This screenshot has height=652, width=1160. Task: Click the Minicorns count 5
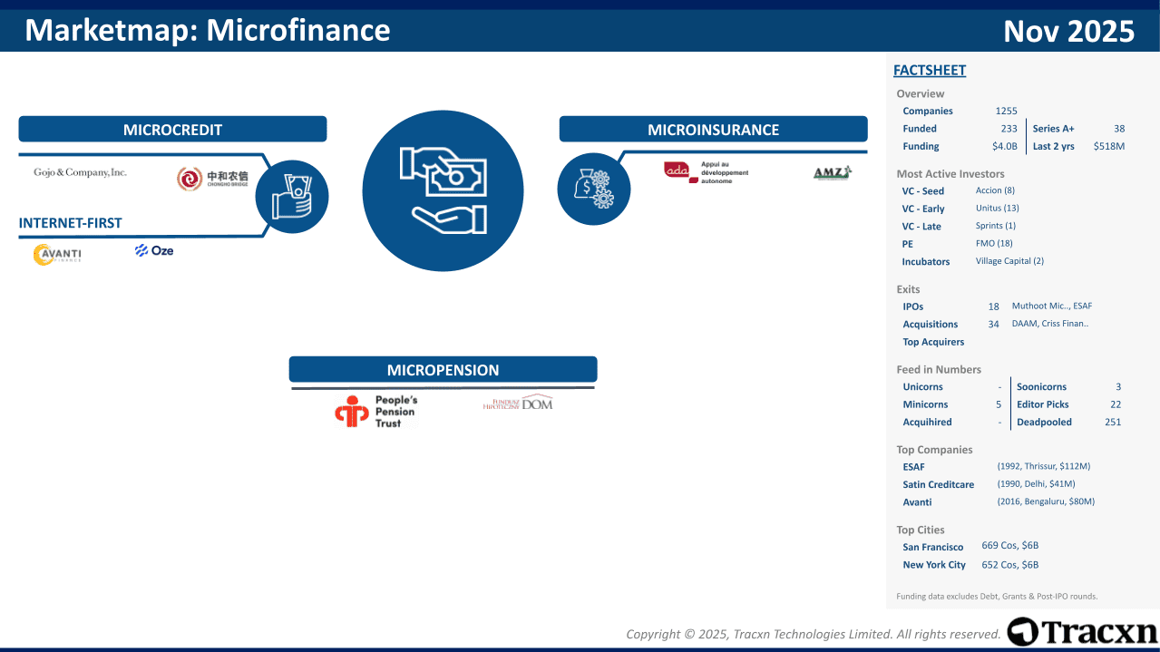999,404
